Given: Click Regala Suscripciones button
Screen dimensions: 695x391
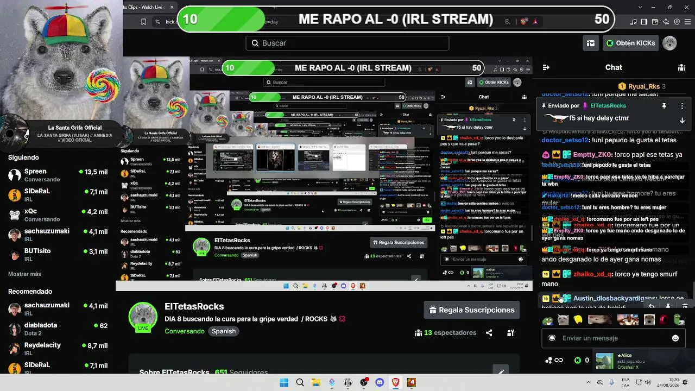Looking at the screenshot, I should coord(472,310).
